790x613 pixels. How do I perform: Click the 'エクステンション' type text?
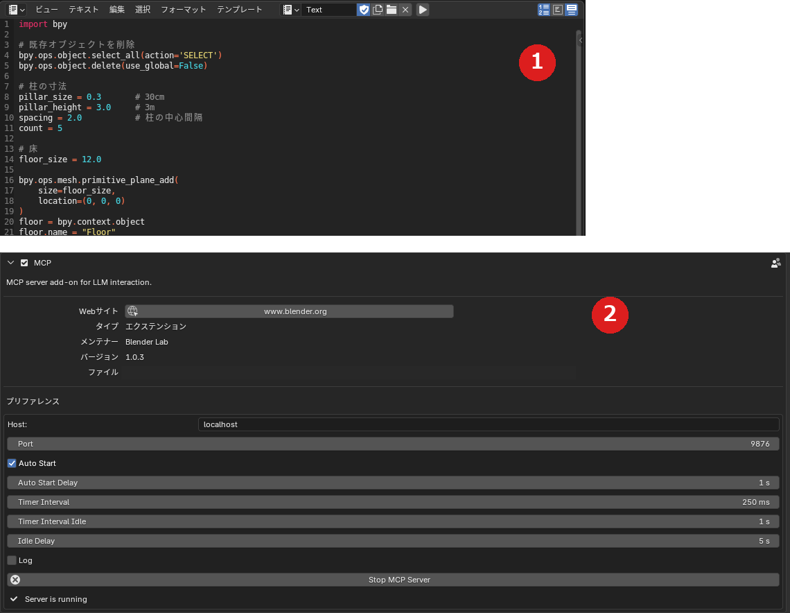pyautogui.click(x=156, y=327)
